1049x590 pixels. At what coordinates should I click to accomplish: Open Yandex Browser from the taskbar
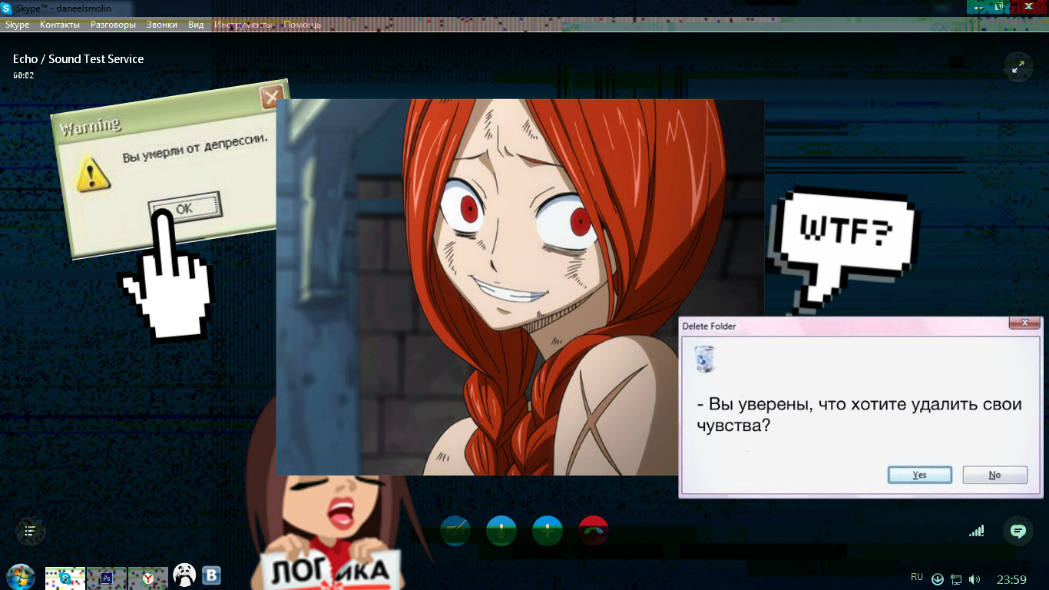click(x=148, y=578)
